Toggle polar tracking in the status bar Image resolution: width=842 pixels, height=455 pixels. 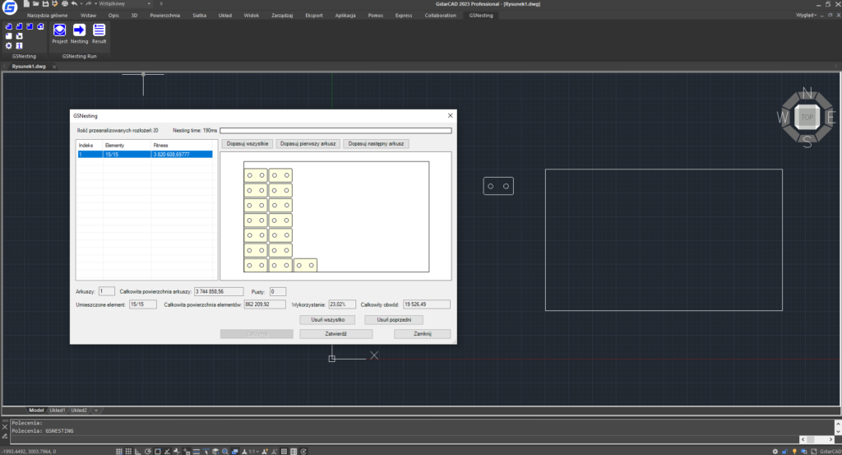point(146,451)
